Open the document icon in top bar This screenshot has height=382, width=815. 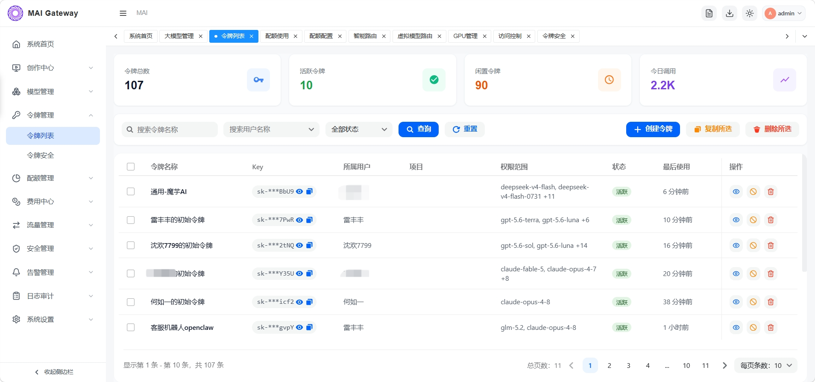click(709, 13)
